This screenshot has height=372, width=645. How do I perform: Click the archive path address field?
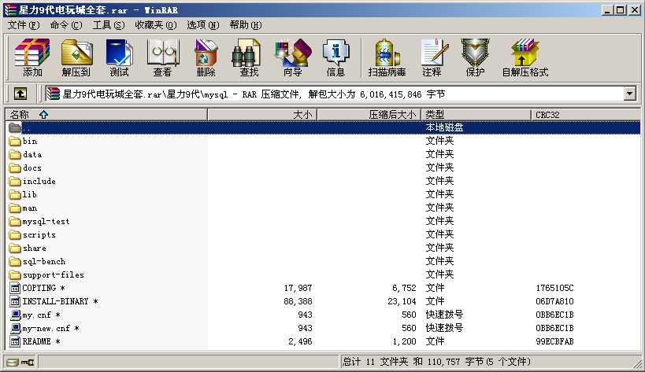click(333, 94)
